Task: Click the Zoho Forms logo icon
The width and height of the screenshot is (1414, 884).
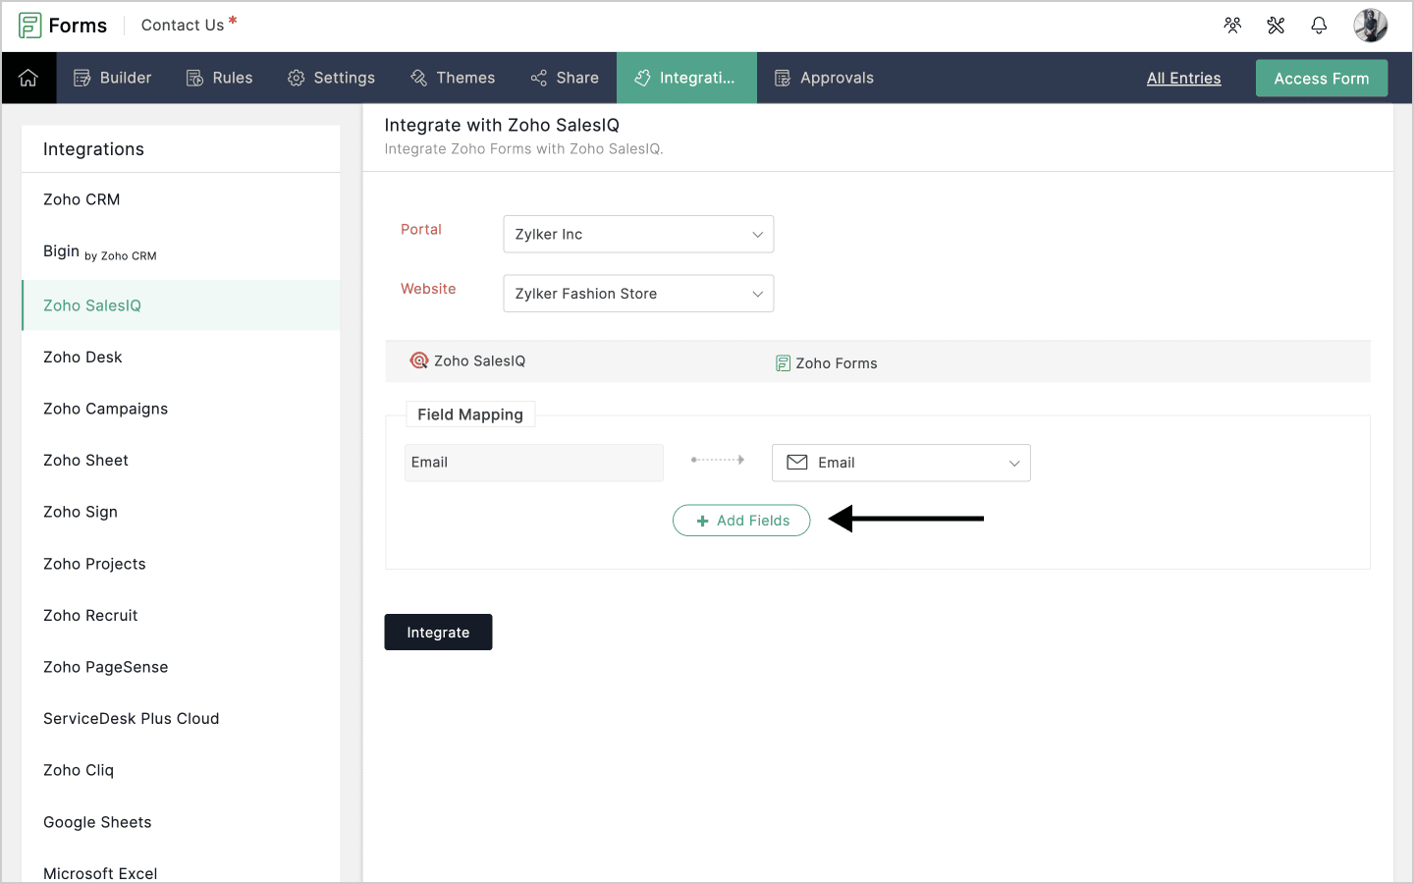Action: (30, 26)
